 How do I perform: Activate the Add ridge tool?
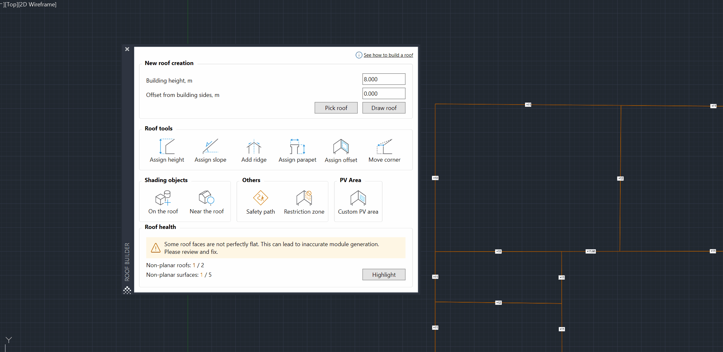point(254,150)
